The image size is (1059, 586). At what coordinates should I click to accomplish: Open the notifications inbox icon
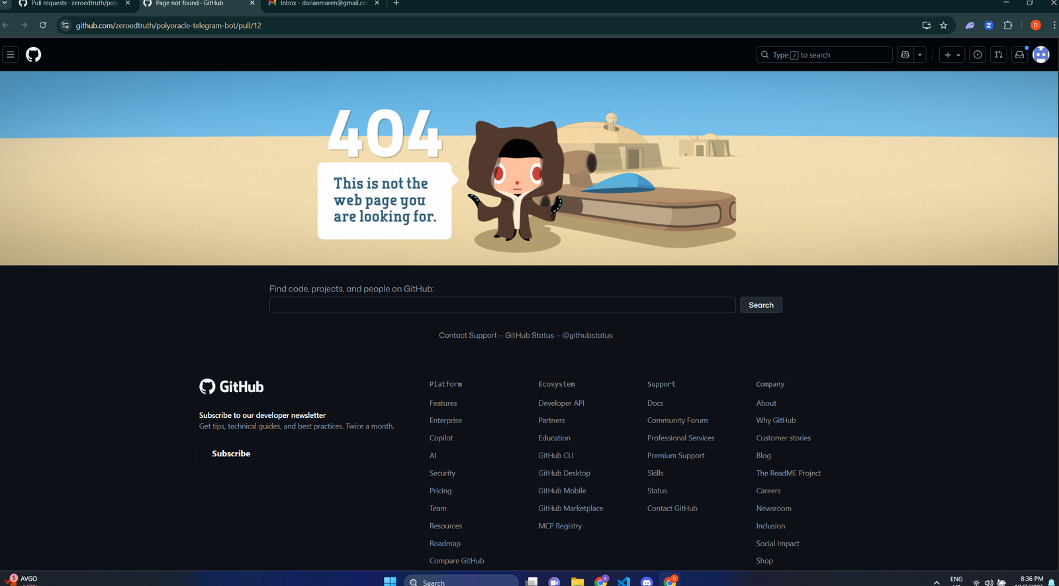coord(1020,55)
